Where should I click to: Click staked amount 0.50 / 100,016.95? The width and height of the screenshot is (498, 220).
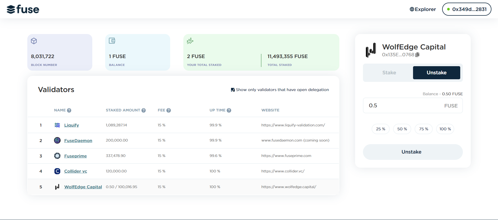[121, 187]
